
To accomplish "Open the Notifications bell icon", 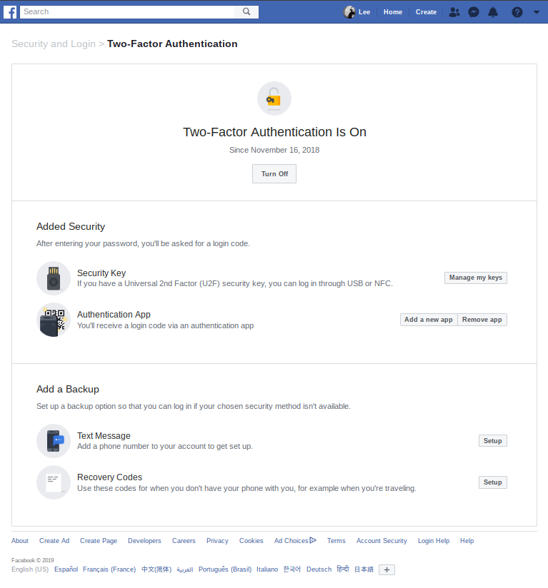I will pyautogui.click(x=493, y=12).
